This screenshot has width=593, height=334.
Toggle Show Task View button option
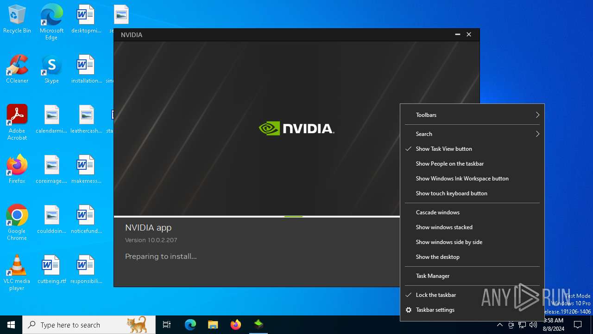point(472,149)
